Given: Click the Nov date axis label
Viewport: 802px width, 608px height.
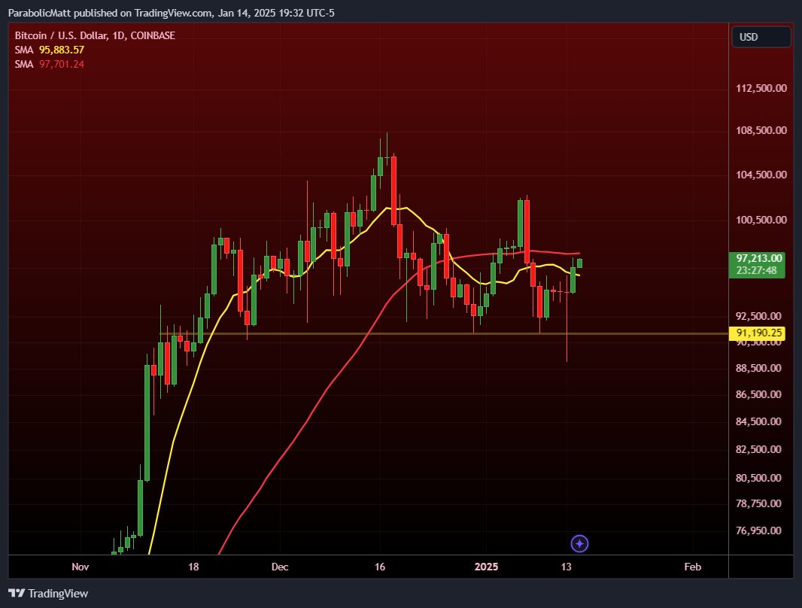Looking at the screenshot, I should click(x=81, y=567).
